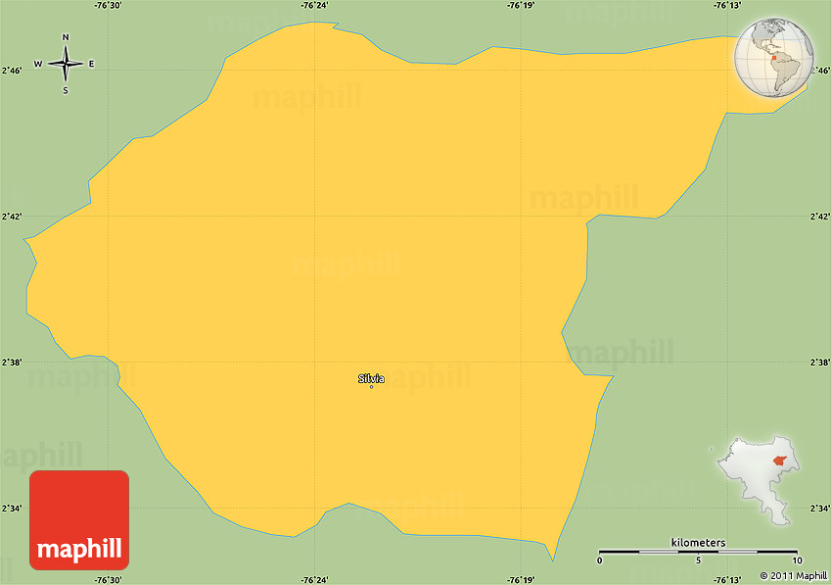832x585 pixels.
Task: Click the W letter on the compass
Action: point(38,65)
